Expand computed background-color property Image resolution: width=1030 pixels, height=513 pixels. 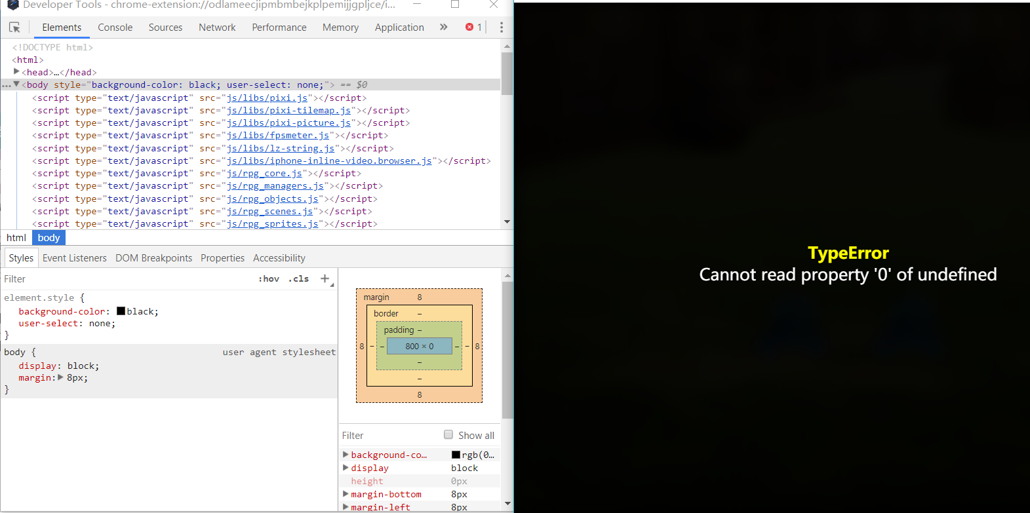pyautogui.click(x=346, y=454)
